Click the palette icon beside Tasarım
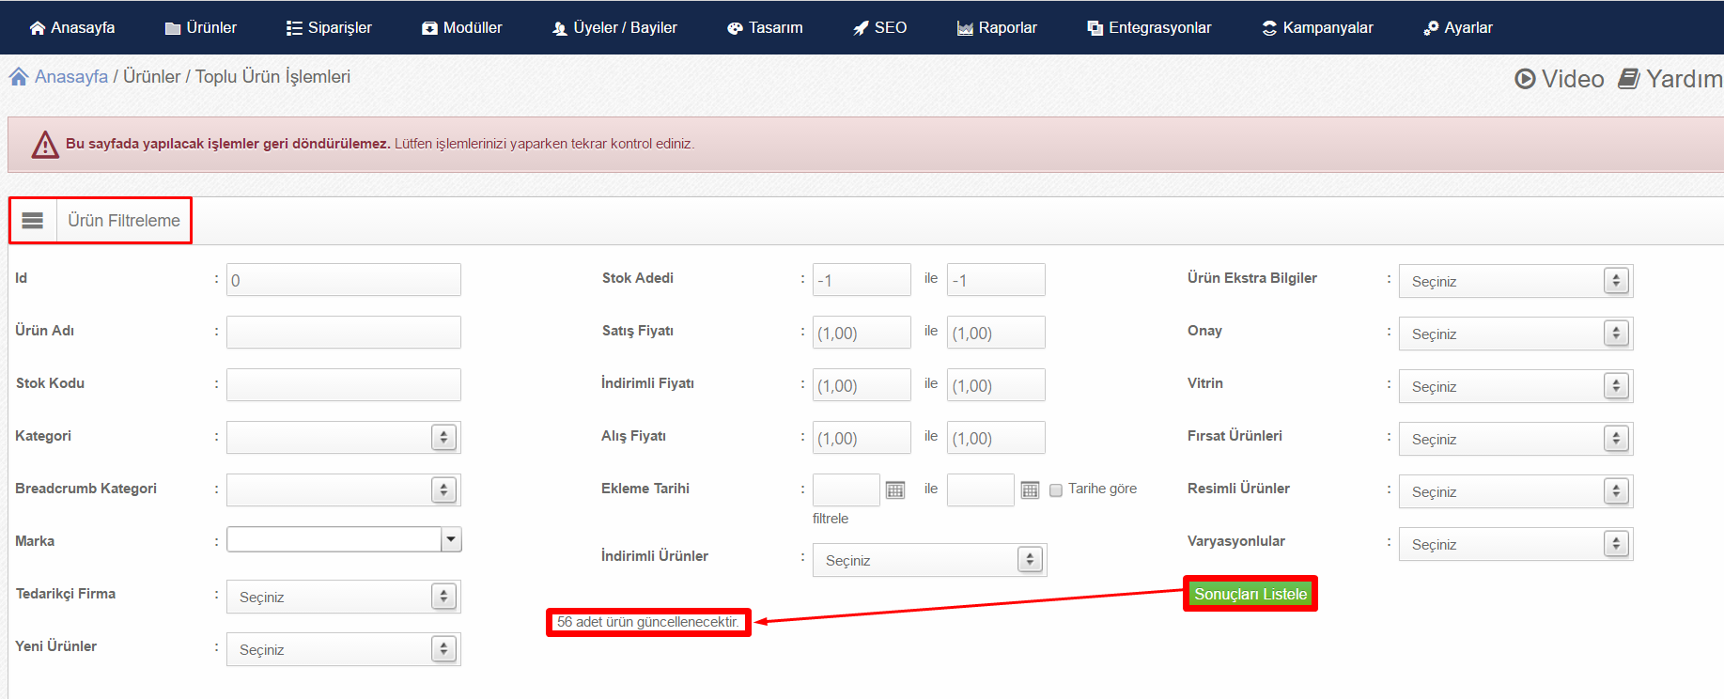This screenshot has width=1724, height=699. coord(736,28)
